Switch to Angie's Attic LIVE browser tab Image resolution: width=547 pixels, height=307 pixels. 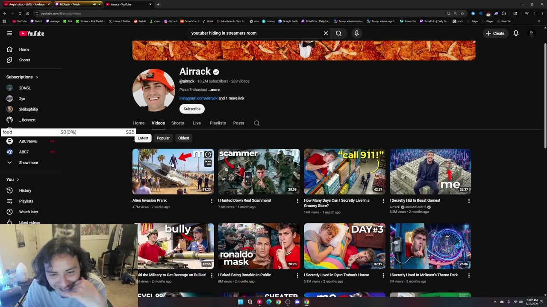pyautogui.click(x=26, y=4)
